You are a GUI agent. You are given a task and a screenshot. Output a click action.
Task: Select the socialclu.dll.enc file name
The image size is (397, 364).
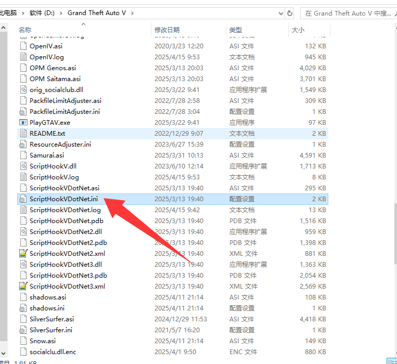click(x=53, y=352)
